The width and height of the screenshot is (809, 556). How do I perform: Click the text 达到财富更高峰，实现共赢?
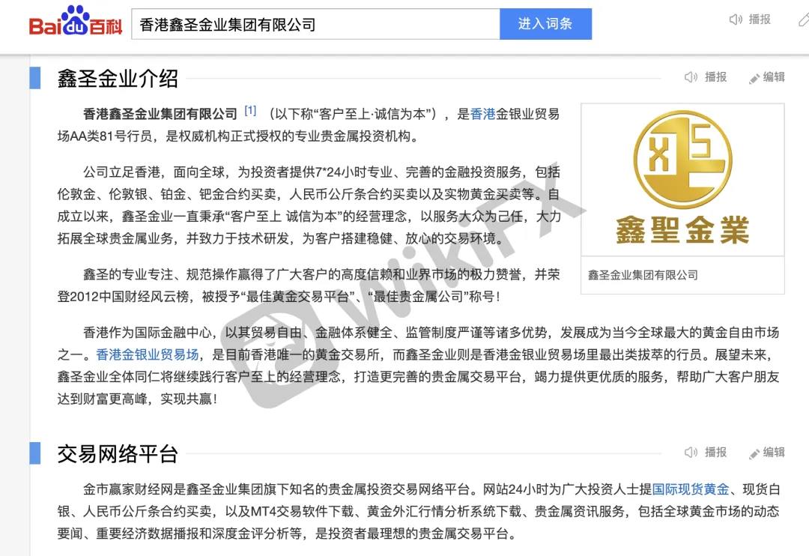[x=135, y=399]
